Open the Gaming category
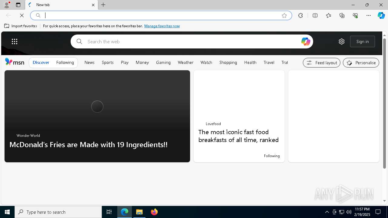 pos(163,62)
